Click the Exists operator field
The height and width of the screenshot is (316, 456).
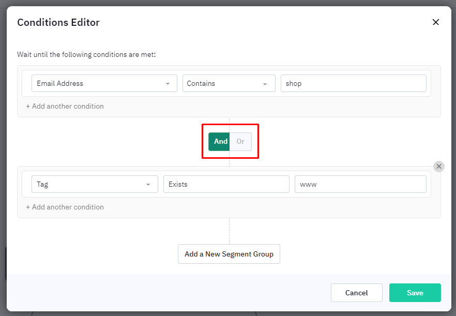click(226, 184)
